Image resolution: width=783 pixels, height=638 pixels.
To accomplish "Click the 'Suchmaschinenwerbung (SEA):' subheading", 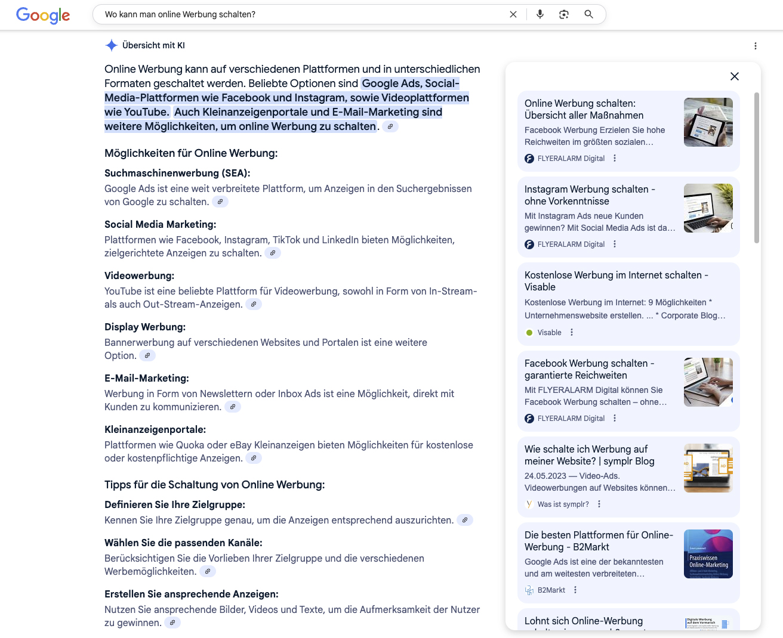I will pyautogui.click(x=177, y=174).
